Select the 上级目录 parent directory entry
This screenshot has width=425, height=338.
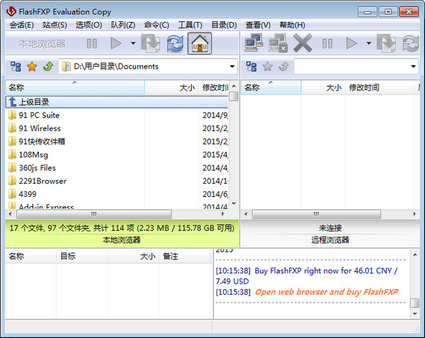pyautogui.click(x=33, y=102)
